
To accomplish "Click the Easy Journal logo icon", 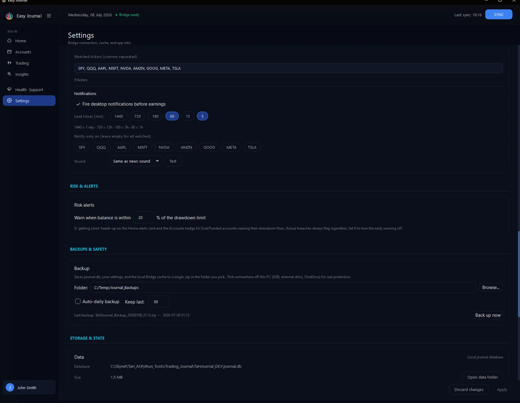I will (9, 16).
